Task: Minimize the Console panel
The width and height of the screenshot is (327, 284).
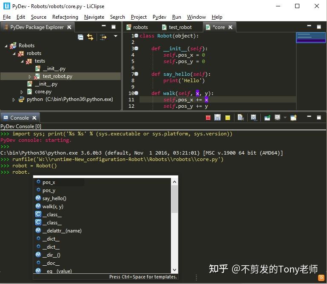Action: click(x=309, y=116)
